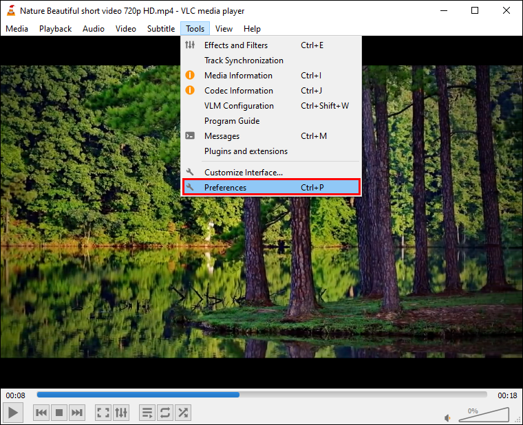523x425 pixels.
Task: Show the playlist
Action: coord(147,413)
